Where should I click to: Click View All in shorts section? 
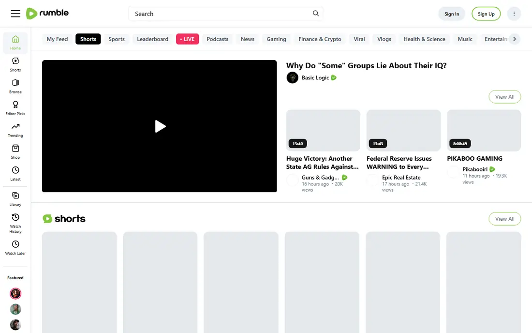coord(504,219)
